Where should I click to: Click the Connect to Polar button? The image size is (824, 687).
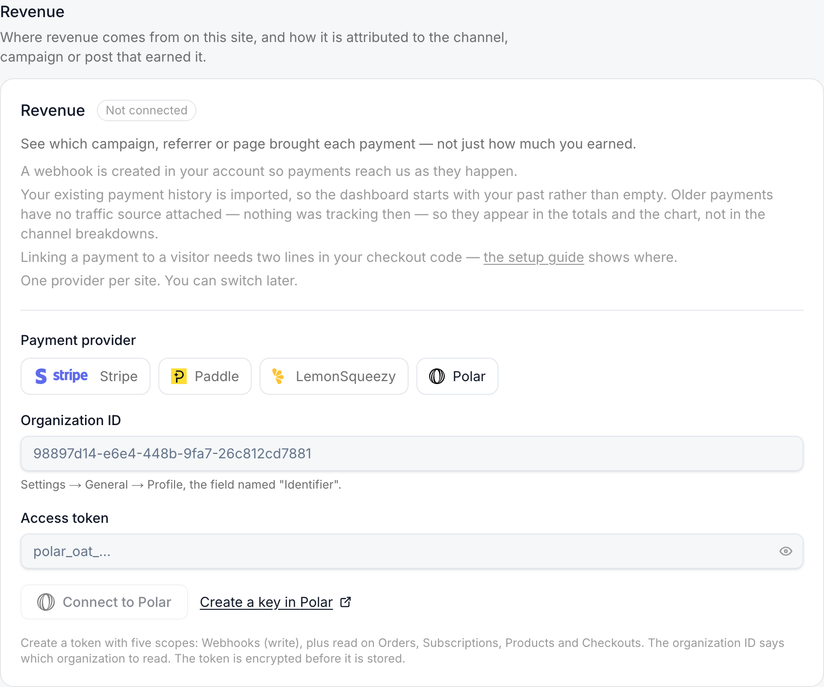pos(104,602)
